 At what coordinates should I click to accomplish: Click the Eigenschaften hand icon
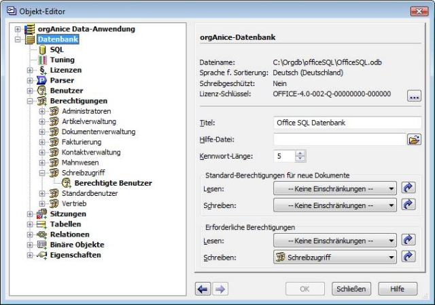pos(42,255)
